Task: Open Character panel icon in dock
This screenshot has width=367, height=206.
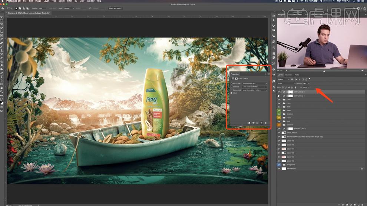Action: pos(274,87)
